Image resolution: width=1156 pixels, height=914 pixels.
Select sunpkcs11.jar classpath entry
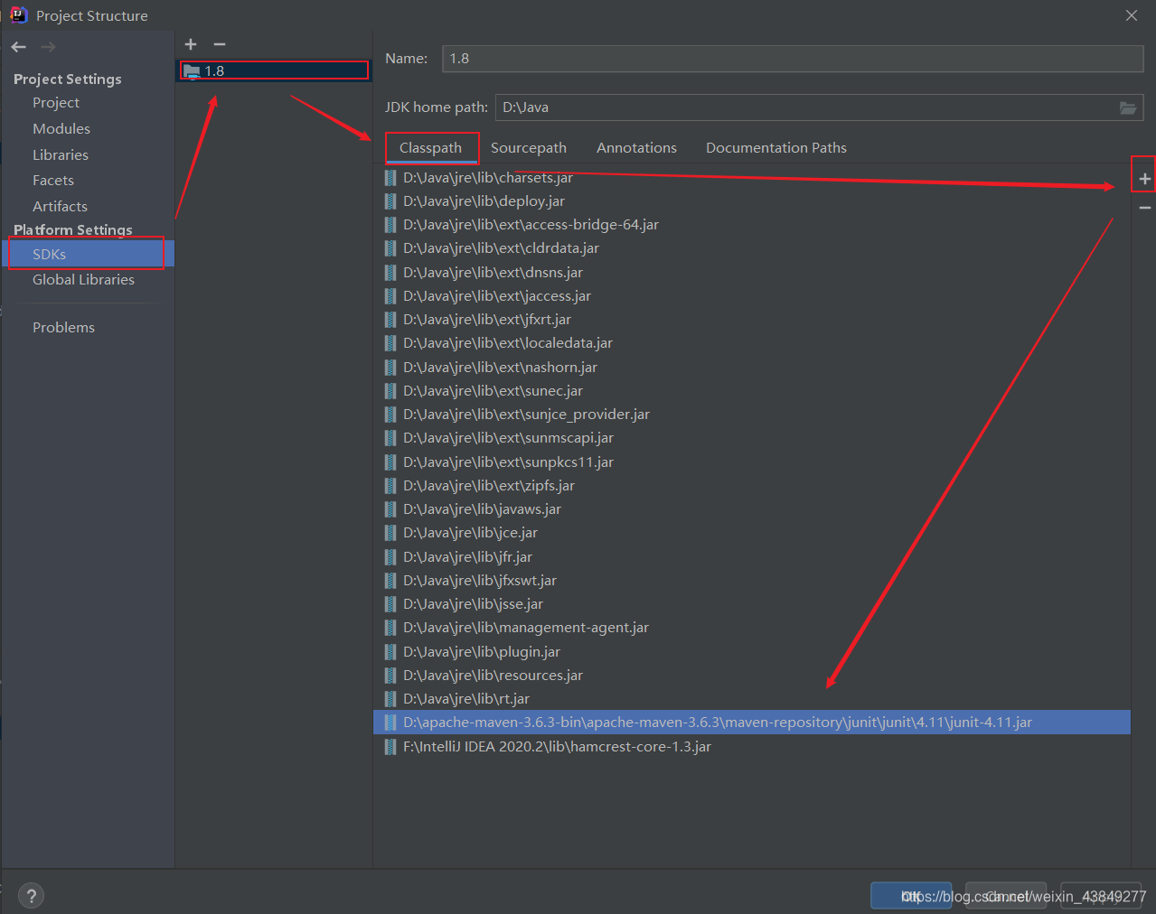coord(752,462)
